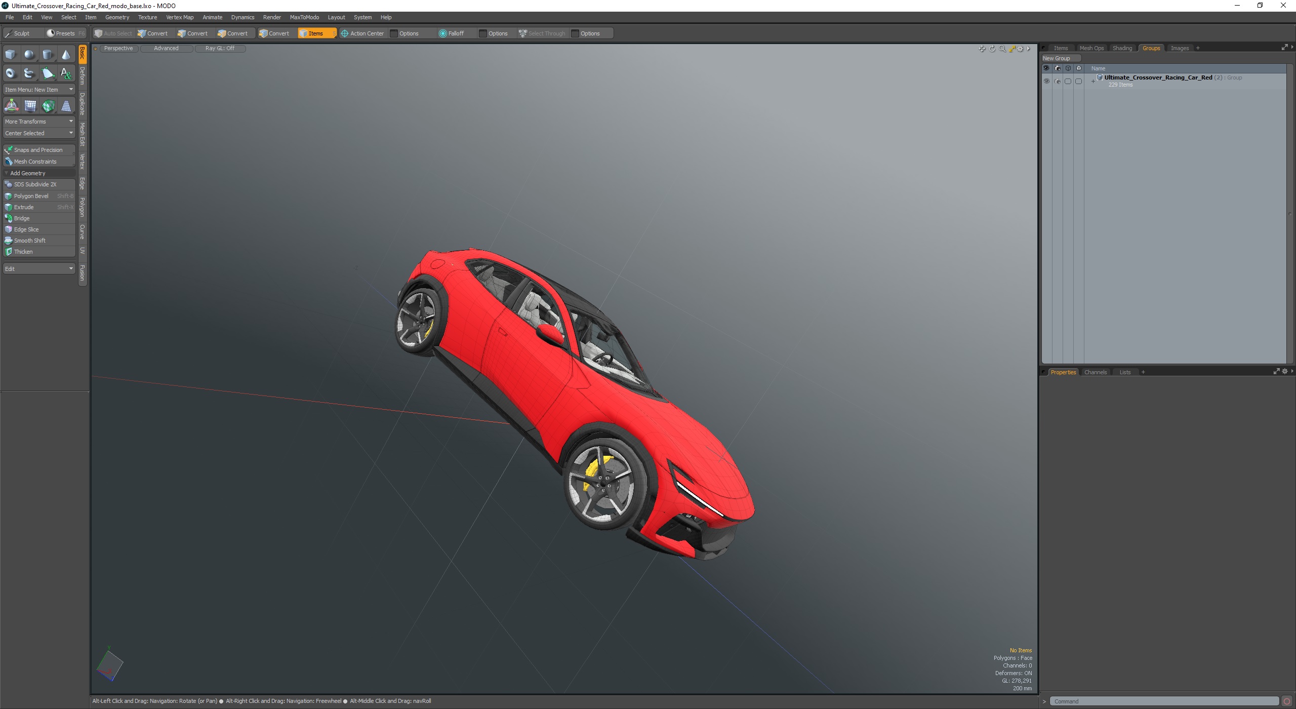Viewport: 1296px width, 709px height.
Task: Switch to the Mesh Ops tab
Action: click(1091, 48)
